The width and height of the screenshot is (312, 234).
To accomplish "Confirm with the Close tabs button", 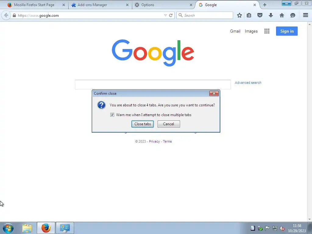I will coord(143,124).
